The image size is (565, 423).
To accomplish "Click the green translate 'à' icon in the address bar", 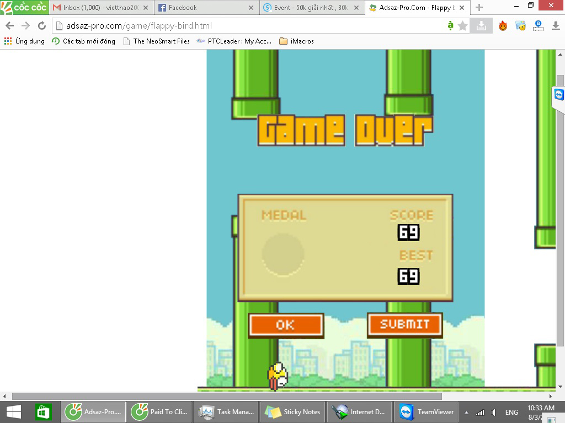I will coord(450,25).
